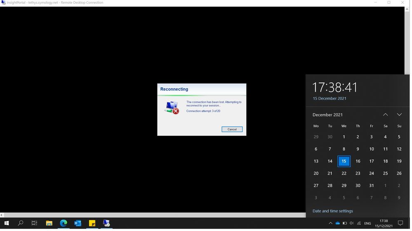
Task: Open OneDrive cloud tray icon
Action: click(337, 223)
